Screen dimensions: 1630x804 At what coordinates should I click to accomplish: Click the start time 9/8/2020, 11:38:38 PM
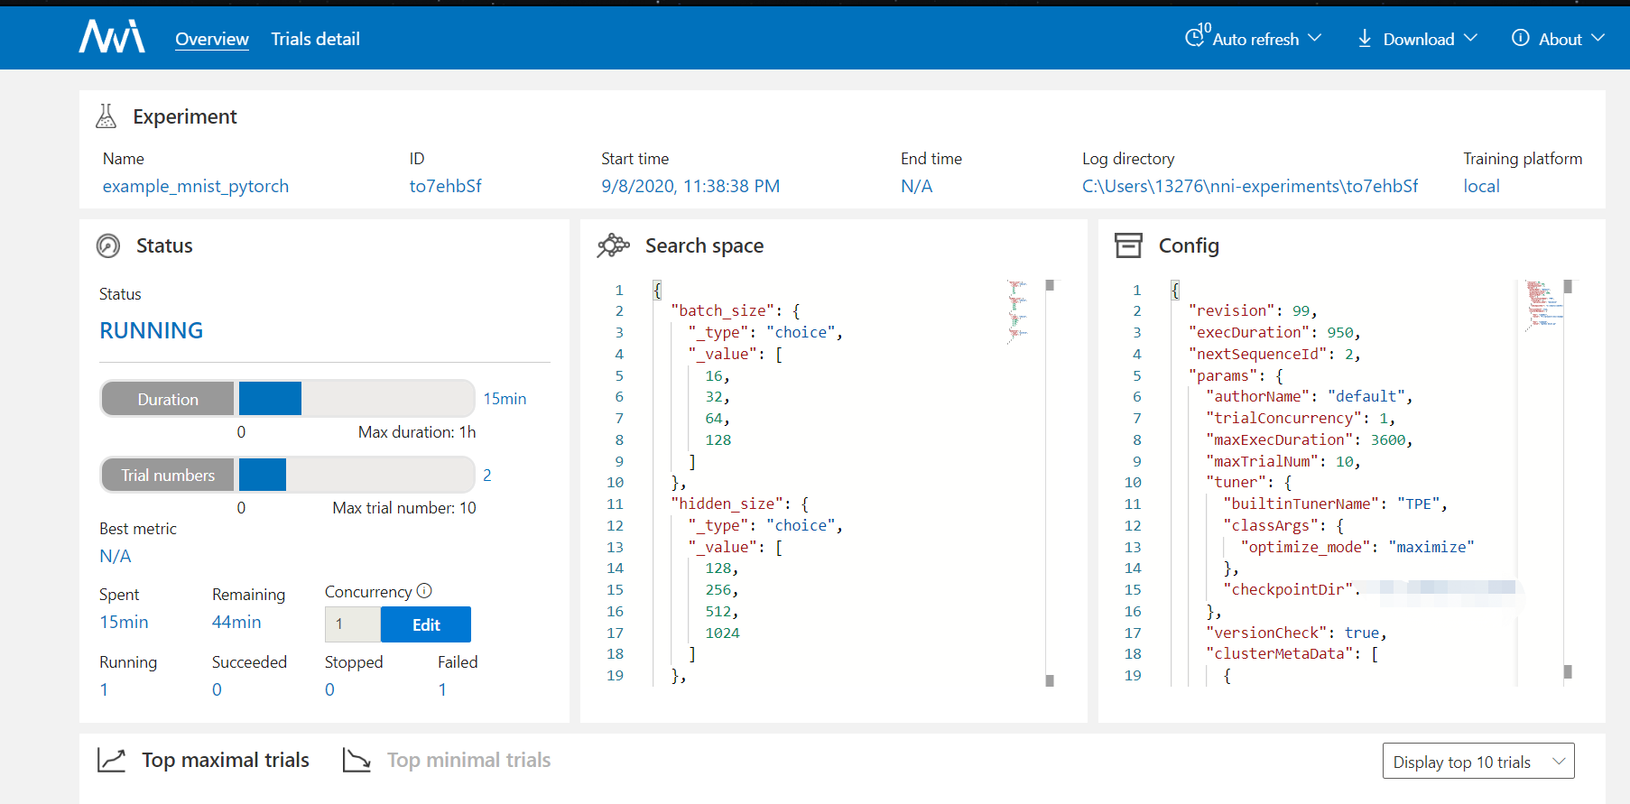point(690,186)
